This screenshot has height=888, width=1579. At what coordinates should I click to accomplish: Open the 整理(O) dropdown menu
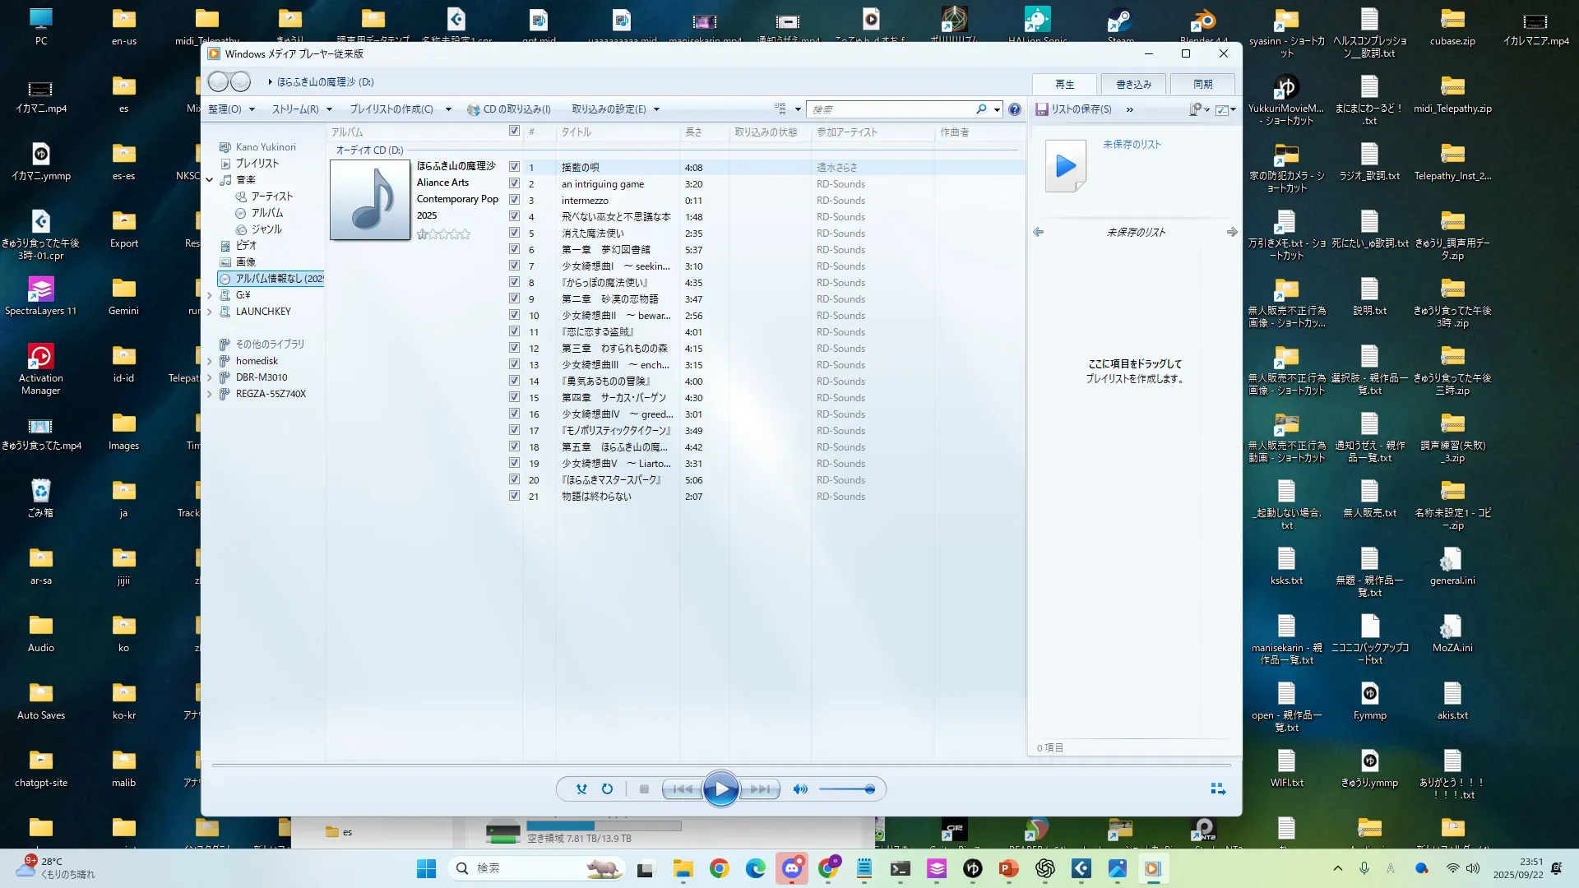click(231, 109)
